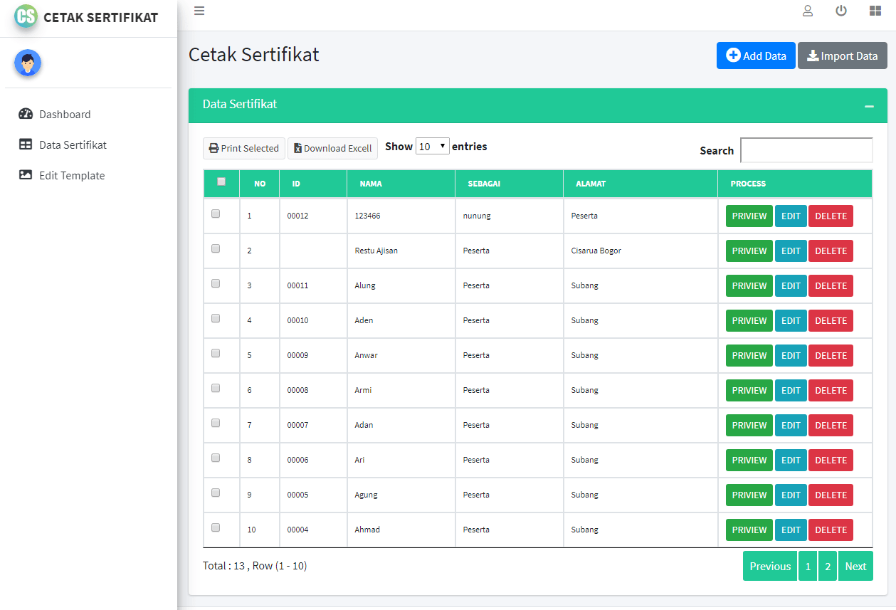Click the Dashboard gauge icon in sidebar
The height and width of the screenshot is (610, 896).
coord(26,114)
